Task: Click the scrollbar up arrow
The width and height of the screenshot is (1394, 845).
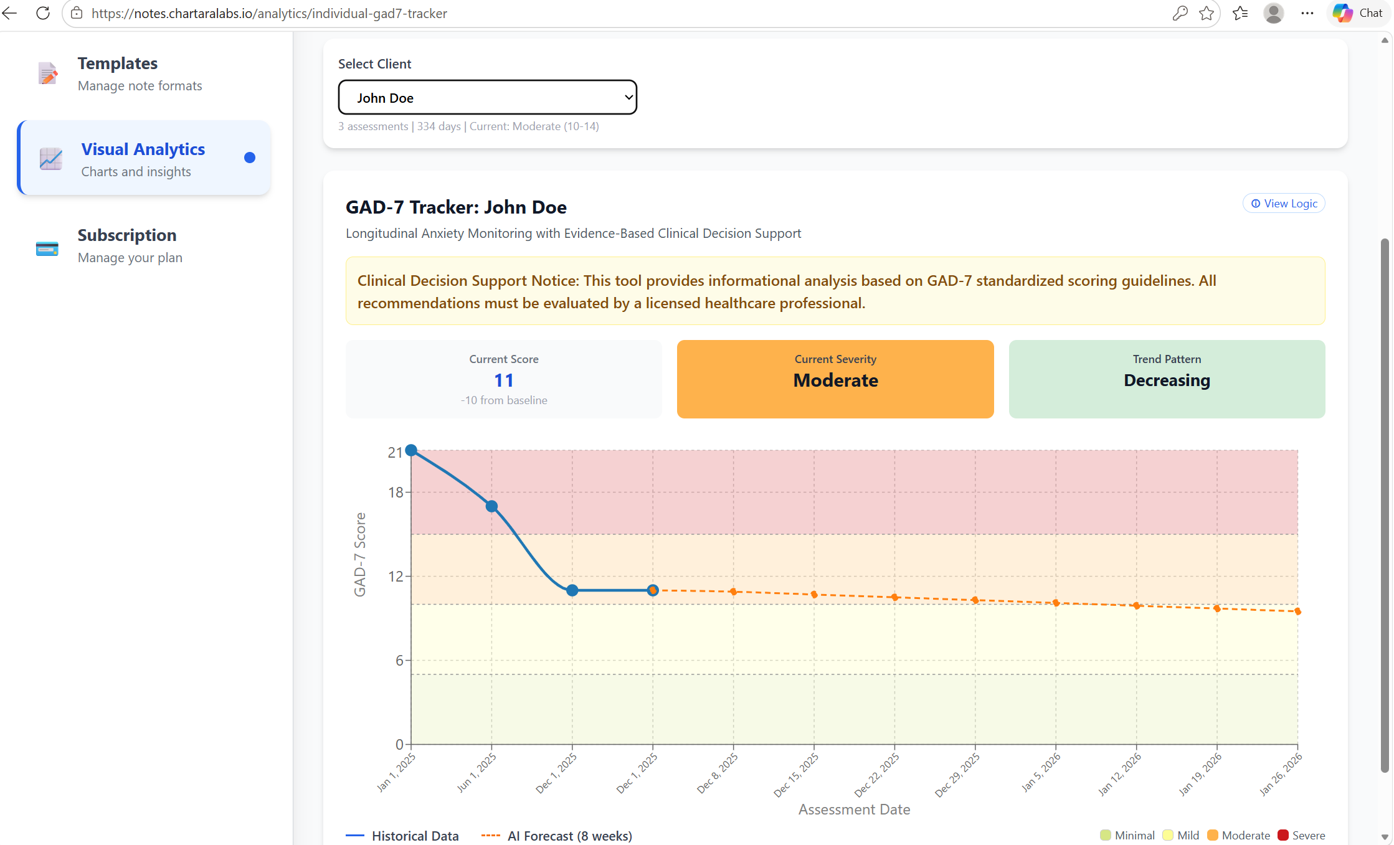Action: [x=1385, y=40]
